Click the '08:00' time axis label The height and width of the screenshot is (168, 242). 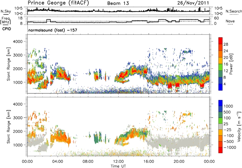tap(88, 162)
